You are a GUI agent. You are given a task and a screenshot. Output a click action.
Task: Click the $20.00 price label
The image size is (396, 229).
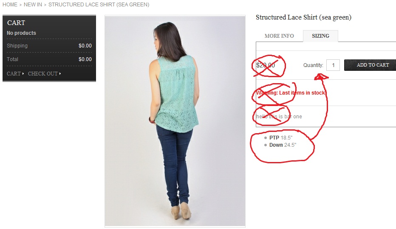266,65
